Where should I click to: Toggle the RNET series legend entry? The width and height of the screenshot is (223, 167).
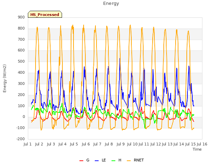coord(135,160)
